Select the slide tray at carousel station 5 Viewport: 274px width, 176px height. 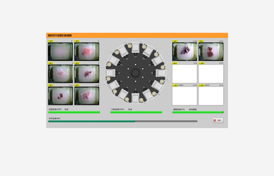[x=136, y=98]
